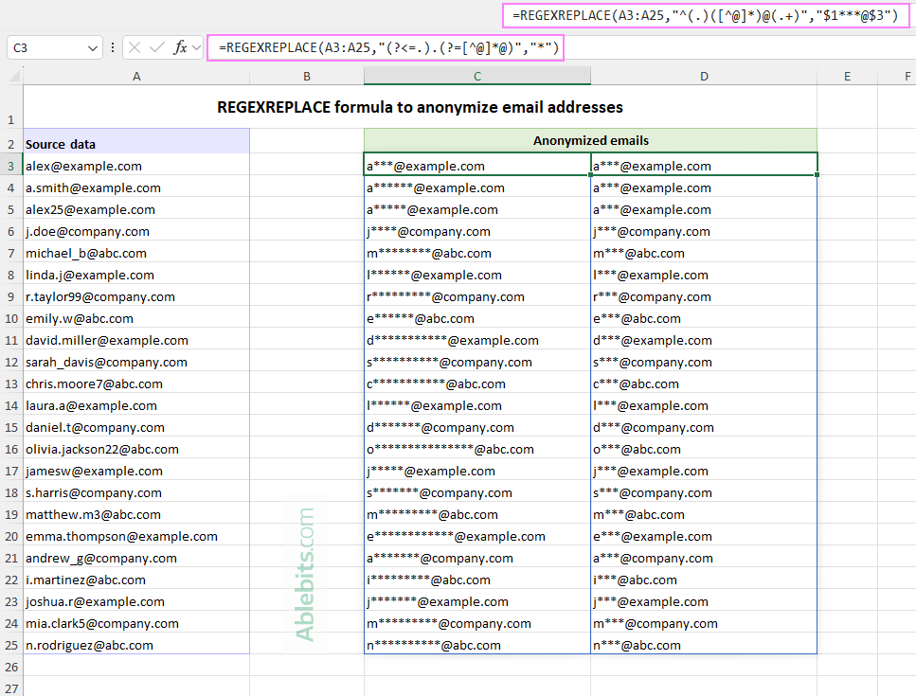
Task: Select cell j.doe@company.com
Action: pos(136,231)
